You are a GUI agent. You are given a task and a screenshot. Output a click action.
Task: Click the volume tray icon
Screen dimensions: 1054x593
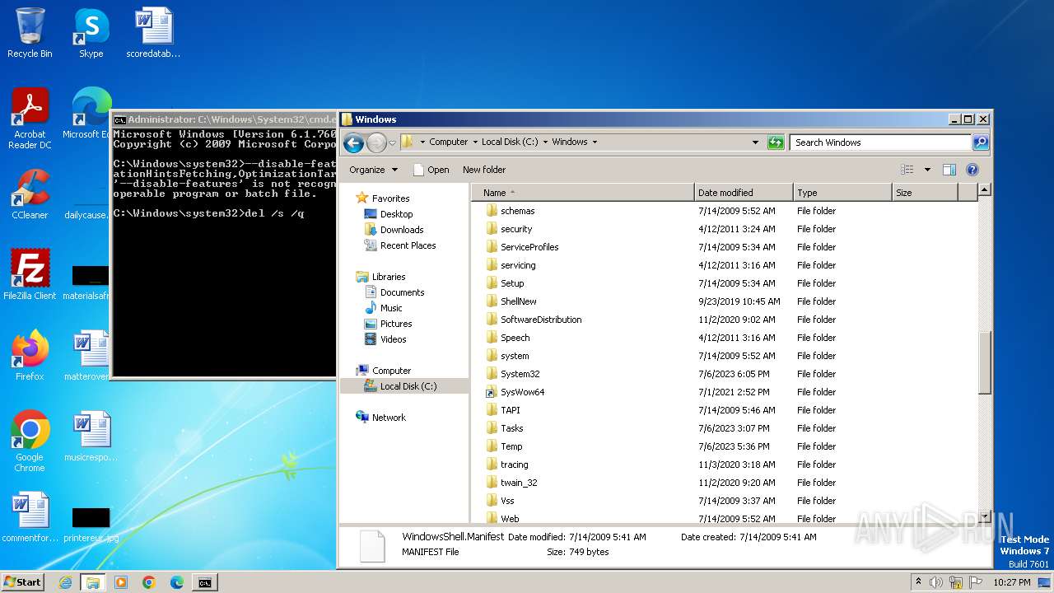pyautogui.click(x=935, y=582)
